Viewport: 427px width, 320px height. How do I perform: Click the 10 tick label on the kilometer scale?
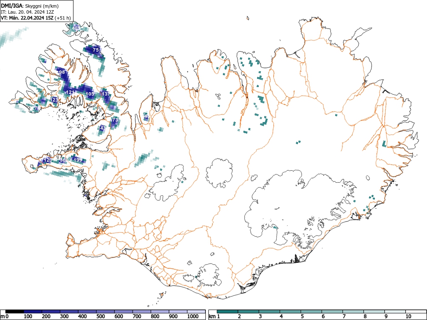[408, 317]
